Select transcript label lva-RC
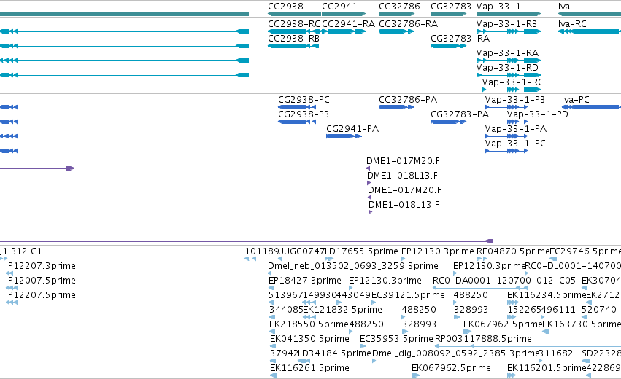Viewport: 621px width, 379px height. click(572, 24)
